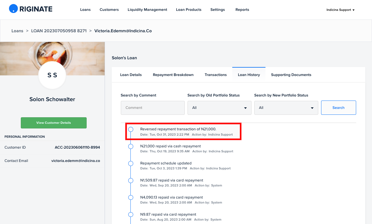Open the Repayment Breakdown tab

point(173,75)
